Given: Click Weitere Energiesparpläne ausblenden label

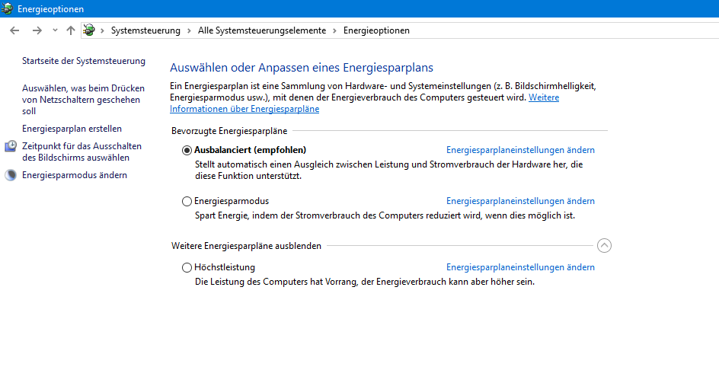Looking at the screenshot, I should tap(246, 246).
